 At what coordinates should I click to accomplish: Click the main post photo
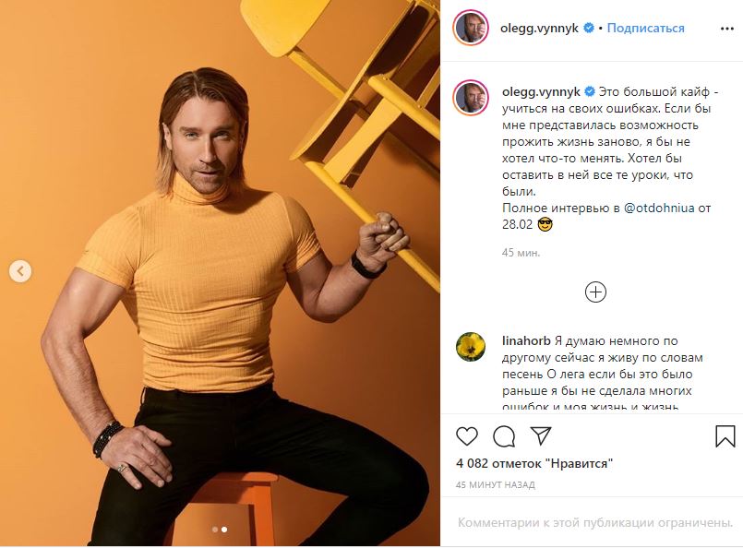[220, 277]
